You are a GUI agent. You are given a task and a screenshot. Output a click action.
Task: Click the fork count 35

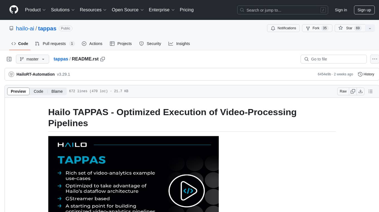pyautogui.click(x=325, y=28)
